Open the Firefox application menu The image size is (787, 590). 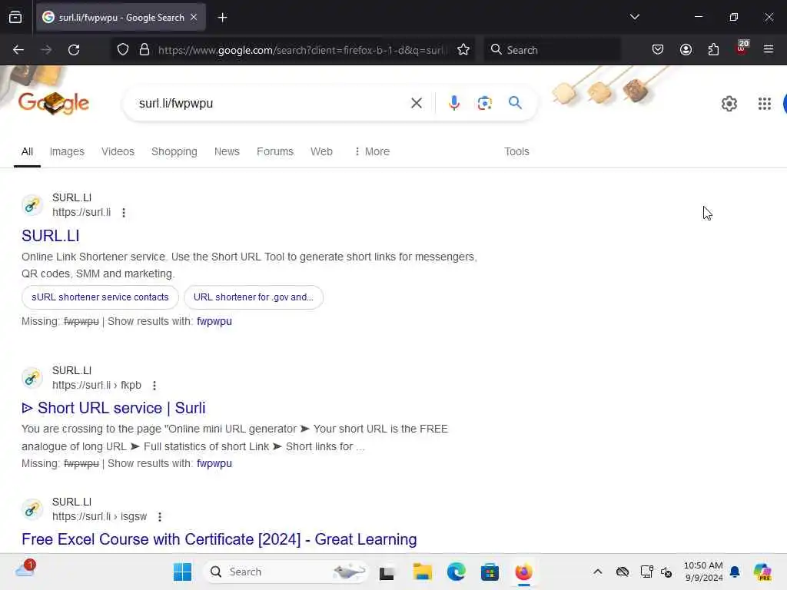click(768, 49)
